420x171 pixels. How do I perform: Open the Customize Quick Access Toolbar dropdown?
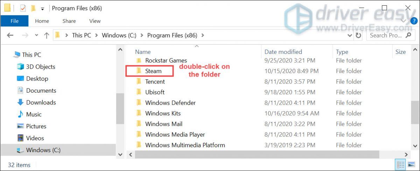point(42,8)
